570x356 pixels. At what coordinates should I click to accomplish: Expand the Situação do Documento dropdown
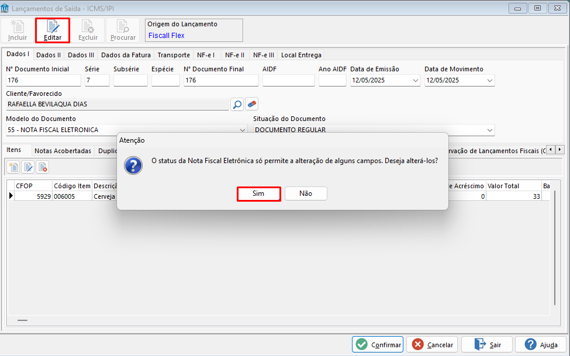coord(490,130)
